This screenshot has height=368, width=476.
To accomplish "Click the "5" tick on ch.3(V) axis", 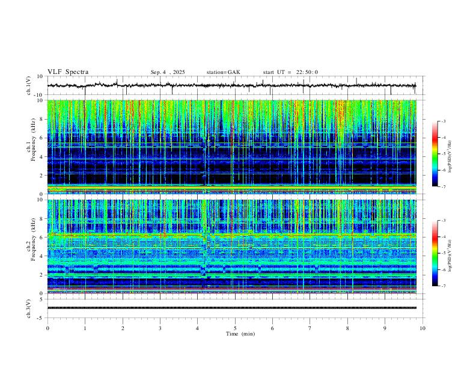I will pyautogui.click(x=42, y=299).
